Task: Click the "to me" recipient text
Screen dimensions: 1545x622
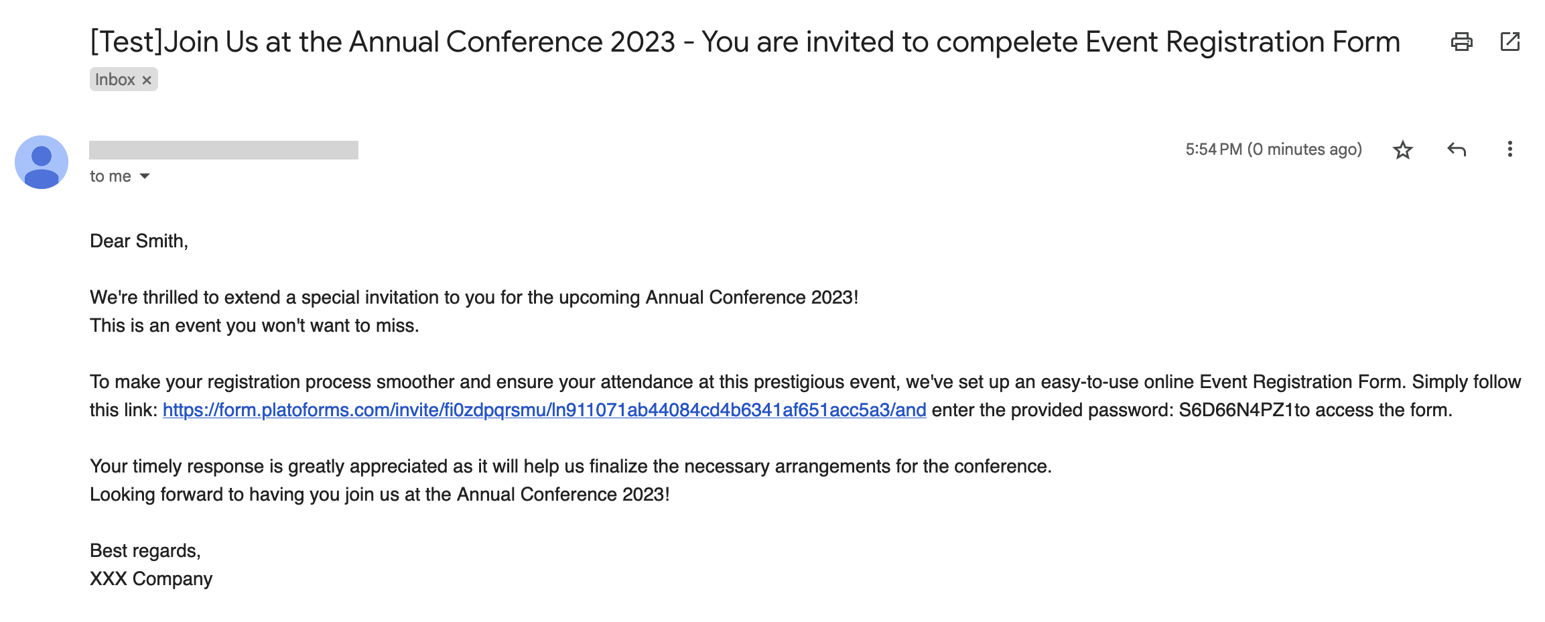Action: pos(111,176)
